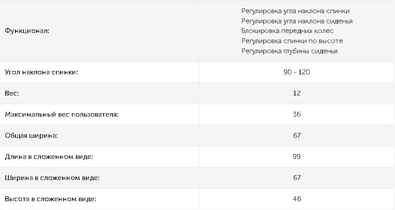Select the '90 - 120' angle value
The image size is (395, 210).
click(x=297, y=72)
